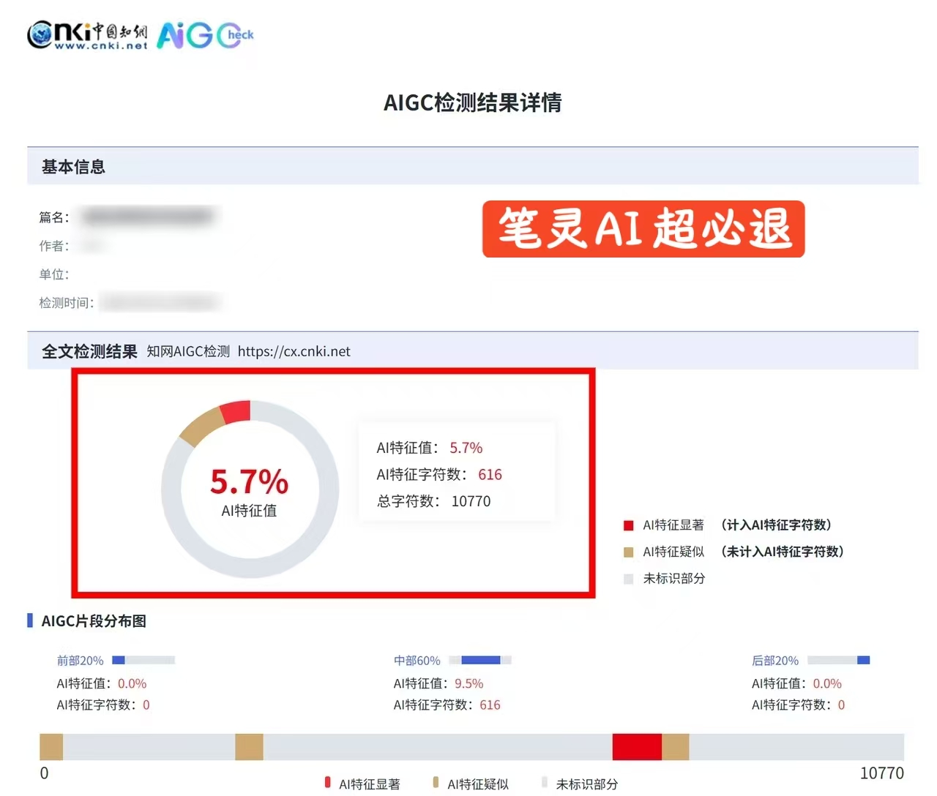Click the AIGCheck logo
Screen dimensions: 937x796
pos(205,35)
